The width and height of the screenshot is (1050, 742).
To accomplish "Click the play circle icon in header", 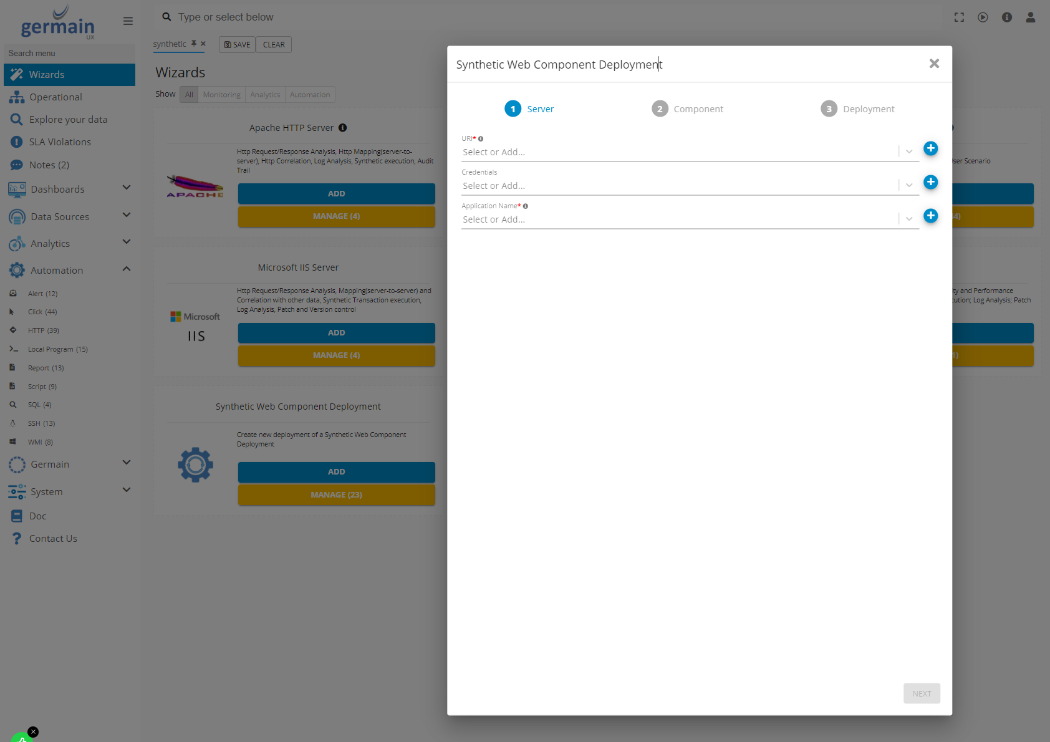I will click(x=983, y=17).
